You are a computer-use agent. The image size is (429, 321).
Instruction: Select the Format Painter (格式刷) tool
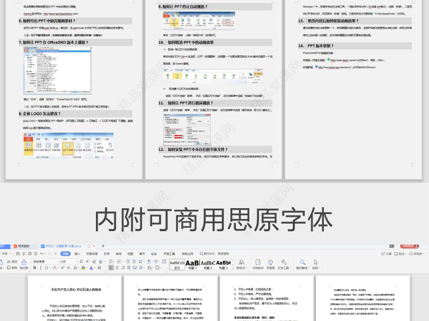25,262
